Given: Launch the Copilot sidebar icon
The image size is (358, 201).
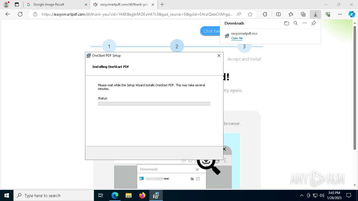Looking at the screenshot, I should 352,14.
